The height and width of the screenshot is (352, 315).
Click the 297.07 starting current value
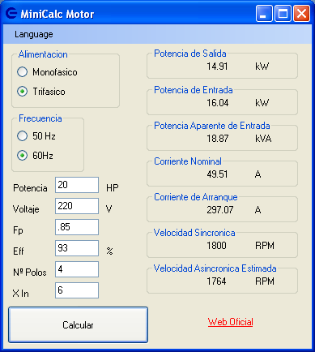(x=220, y=210)
